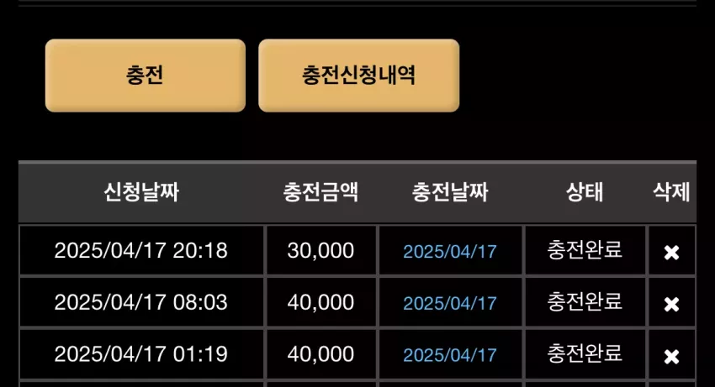This screenshot has width=715, height=387.
Task: Select the 충전날짜 column header
Action: coord(450,191)
